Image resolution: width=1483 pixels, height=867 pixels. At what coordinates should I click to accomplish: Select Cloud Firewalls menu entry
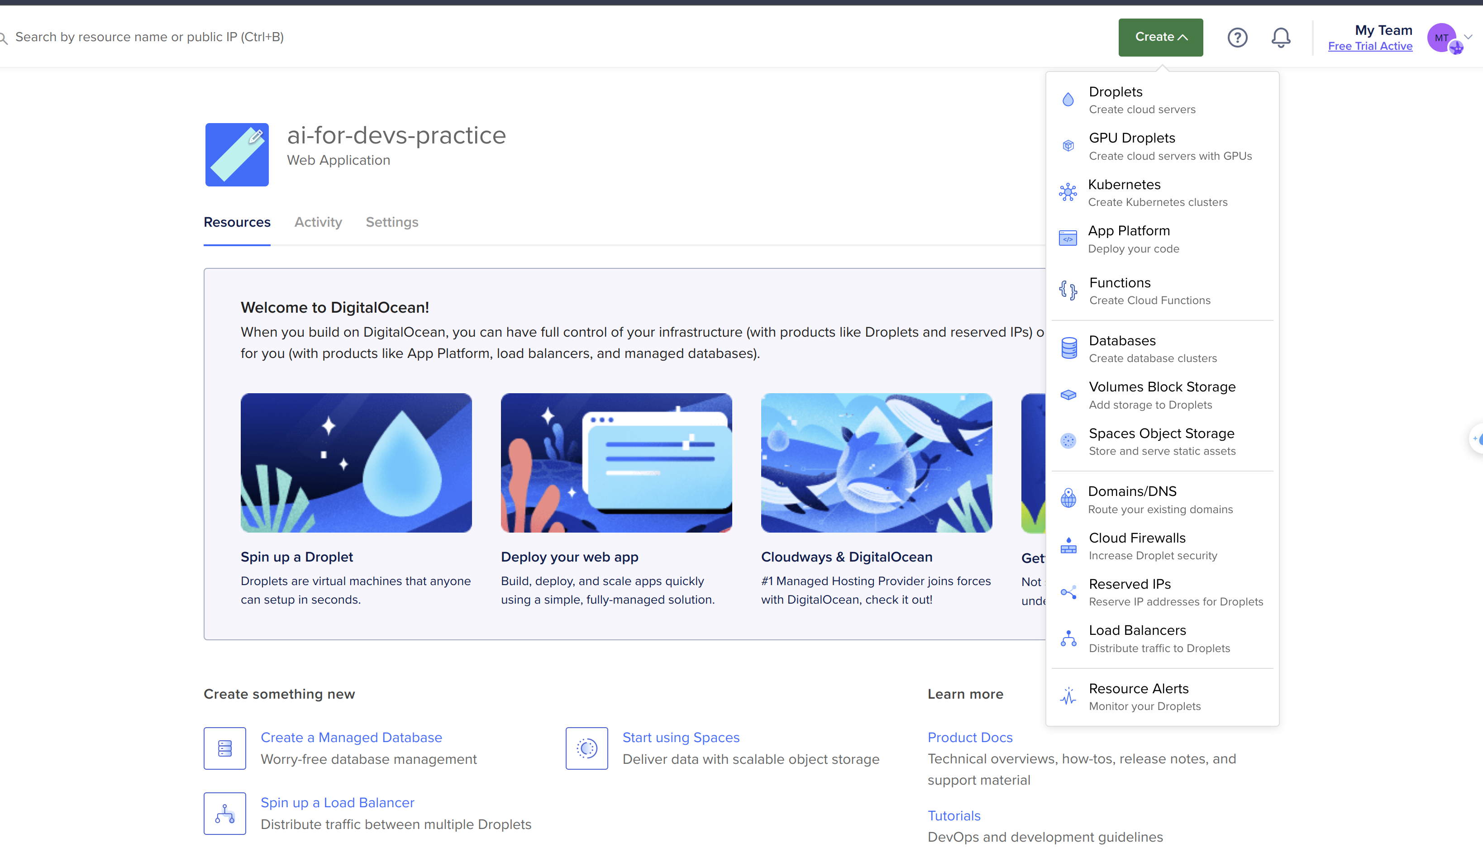[1162, 546]
